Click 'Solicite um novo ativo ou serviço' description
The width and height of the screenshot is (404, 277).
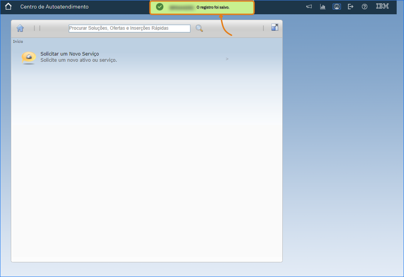pyautogui.click(x=78, y=60)
